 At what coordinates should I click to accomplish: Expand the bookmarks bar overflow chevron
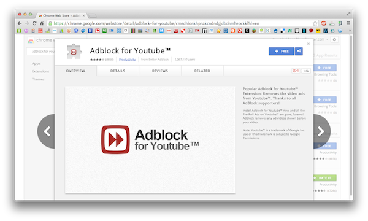pos(350,31)
